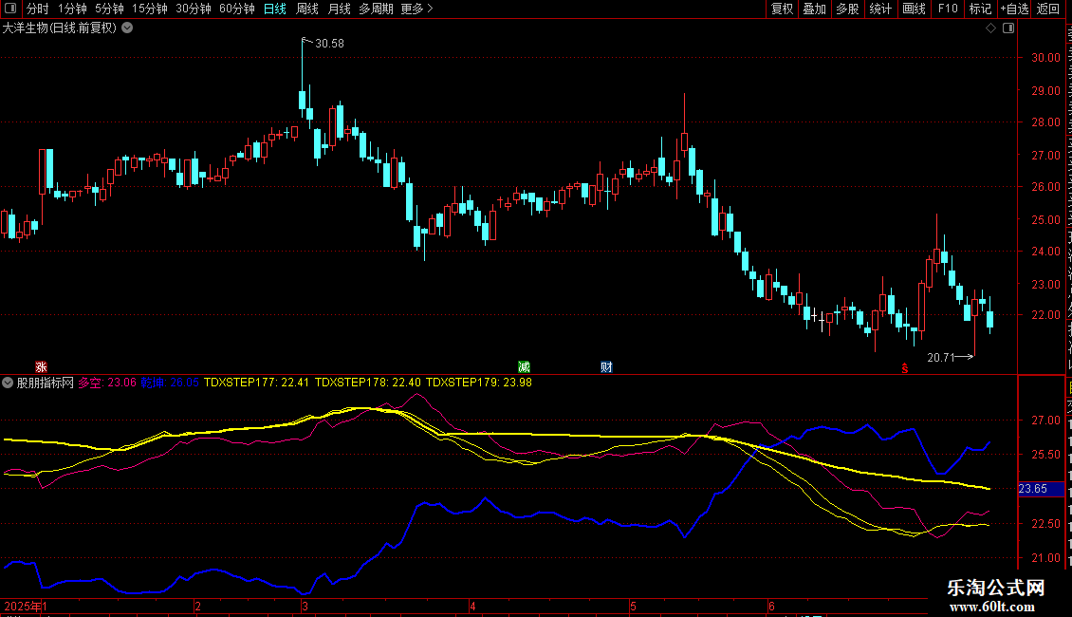The image size is (1072, 617).
Task: Switch to 月线 monthly chart
Action: pyautogui.click(x=339, y=9)
